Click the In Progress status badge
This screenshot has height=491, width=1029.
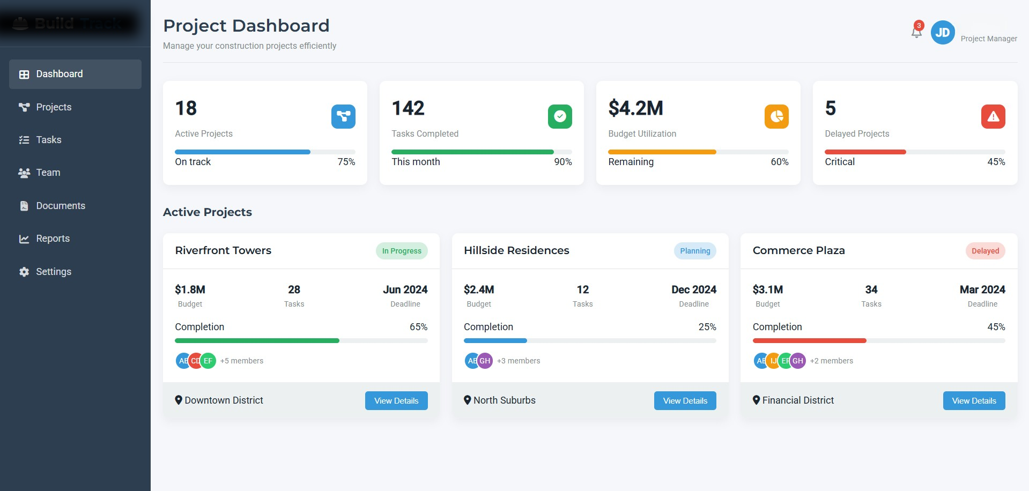point(402,250)
